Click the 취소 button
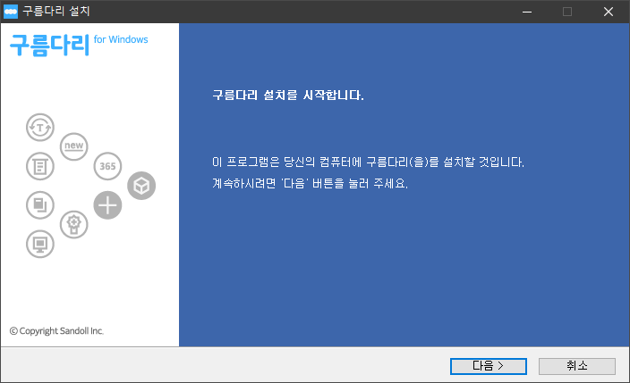 point(576,366)
